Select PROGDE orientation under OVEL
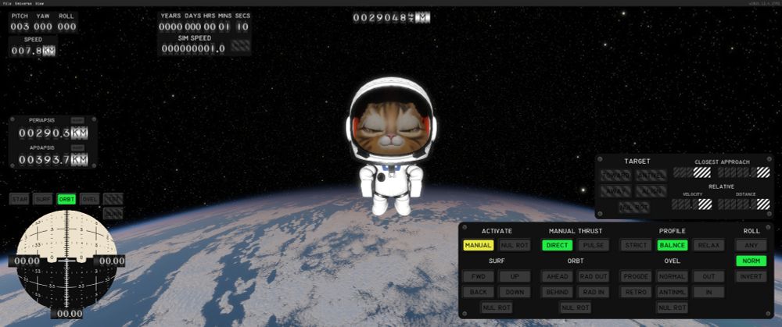 point(636,276)
